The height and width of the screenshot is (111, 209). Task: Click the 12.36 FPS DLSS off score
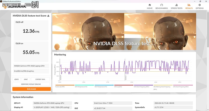pos(31,31)
